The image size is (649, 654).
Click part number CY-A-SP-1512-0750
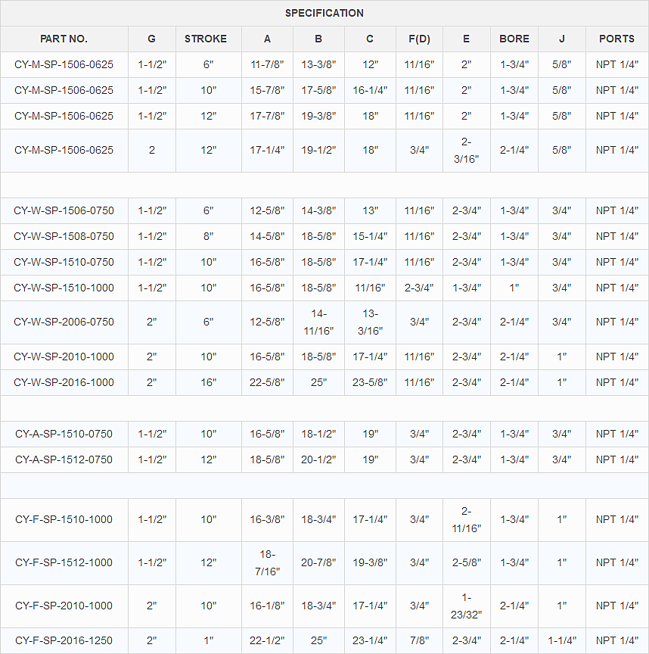coord(64,459)
